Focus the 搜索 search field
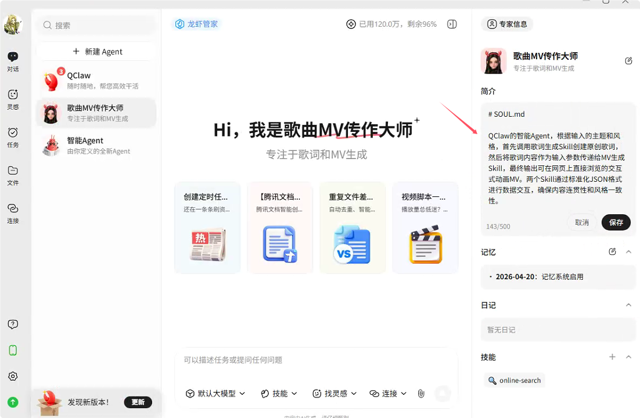Viewport: 640px width, 418px height. point(96,26)
